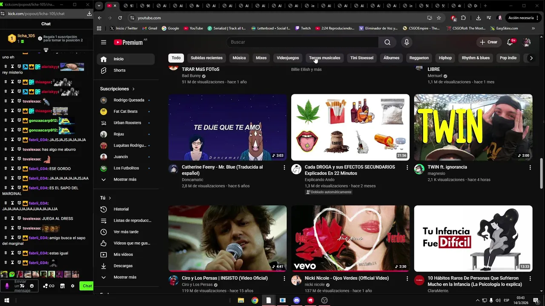Select Subidas recientes filter chip
The height and width of the screenshot is (306, 545).
207,58
